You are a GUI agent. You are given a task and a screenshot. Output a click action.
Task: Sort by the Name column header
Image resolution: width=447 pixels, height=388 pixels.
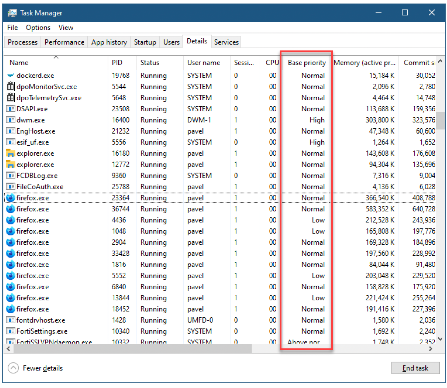56,62
